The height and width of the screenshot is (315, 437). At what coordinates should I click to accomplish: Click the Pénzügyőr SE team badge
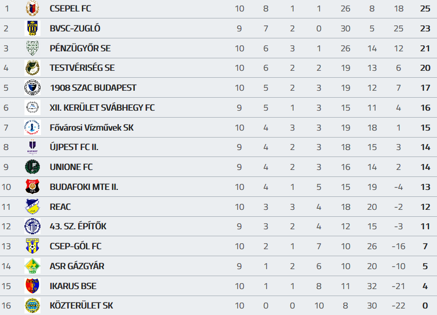[32, 48]
